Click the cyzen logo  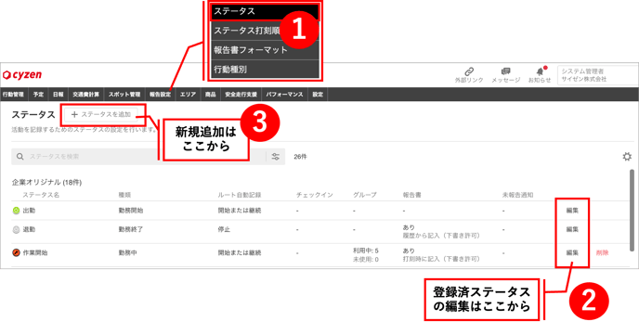(x=22, y=75)
